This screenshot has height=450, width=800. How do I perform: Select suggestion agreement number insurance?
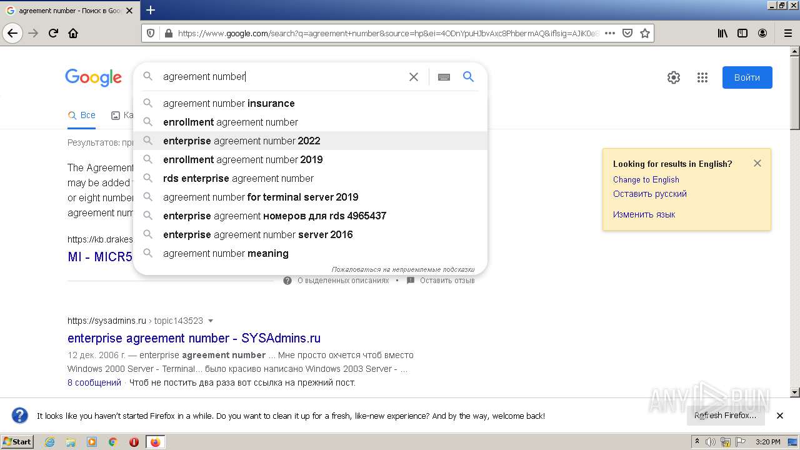tap(310, 103)
